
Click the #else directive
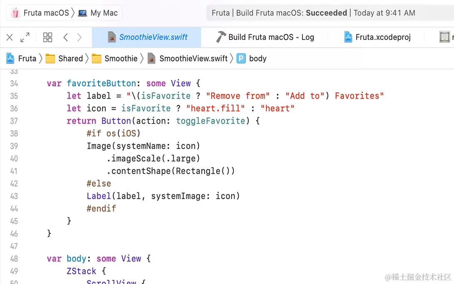pyautogui.click(x=99, y=183)
